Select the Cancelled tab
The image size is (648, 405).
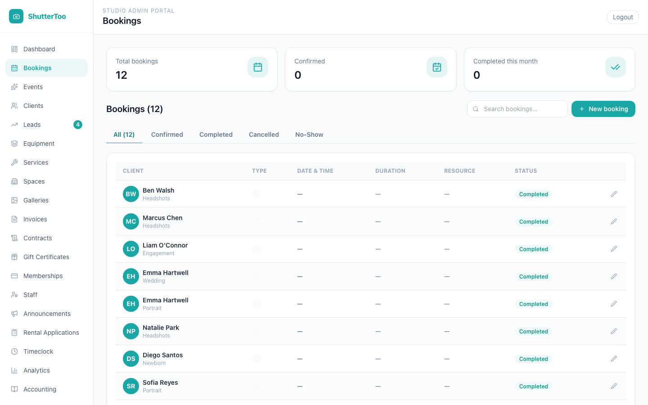(264, 135)
